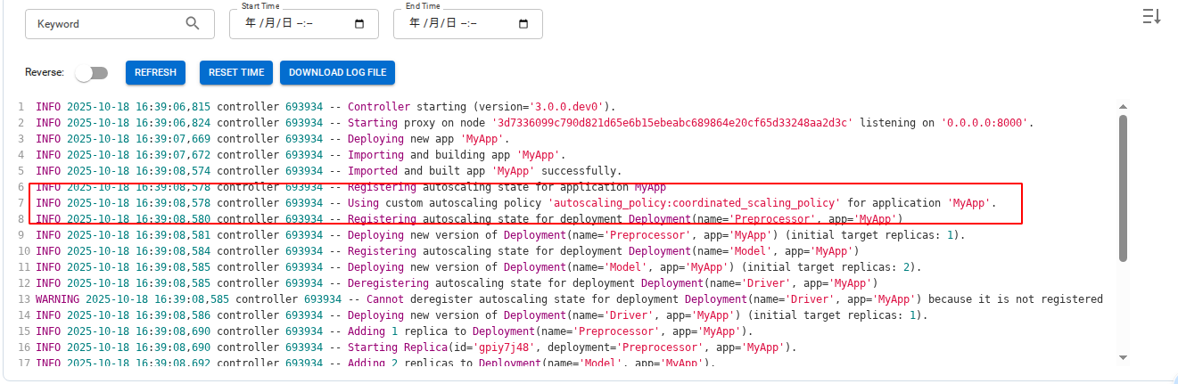
Task: Click the sort order icon at top right
Action: click(1151, 16)
